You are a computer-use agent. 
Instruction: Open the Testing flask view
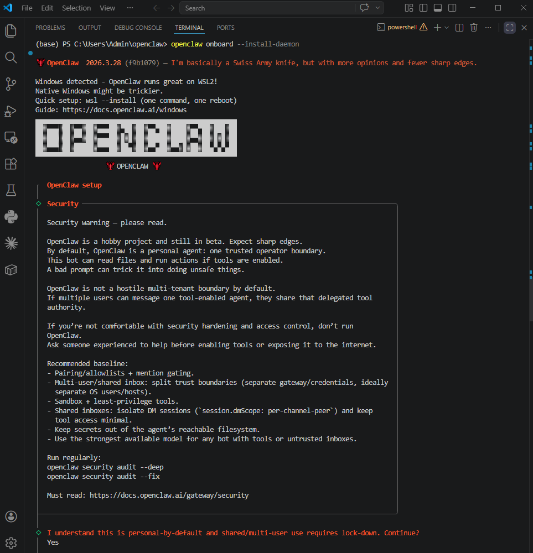tap(11, 190)
